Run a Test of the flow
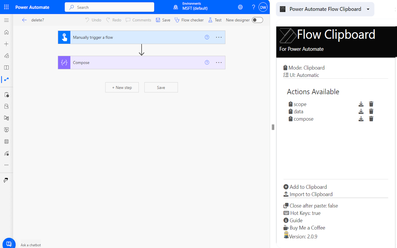The width and height of the screenshot is (397, 248). [214, 20]
